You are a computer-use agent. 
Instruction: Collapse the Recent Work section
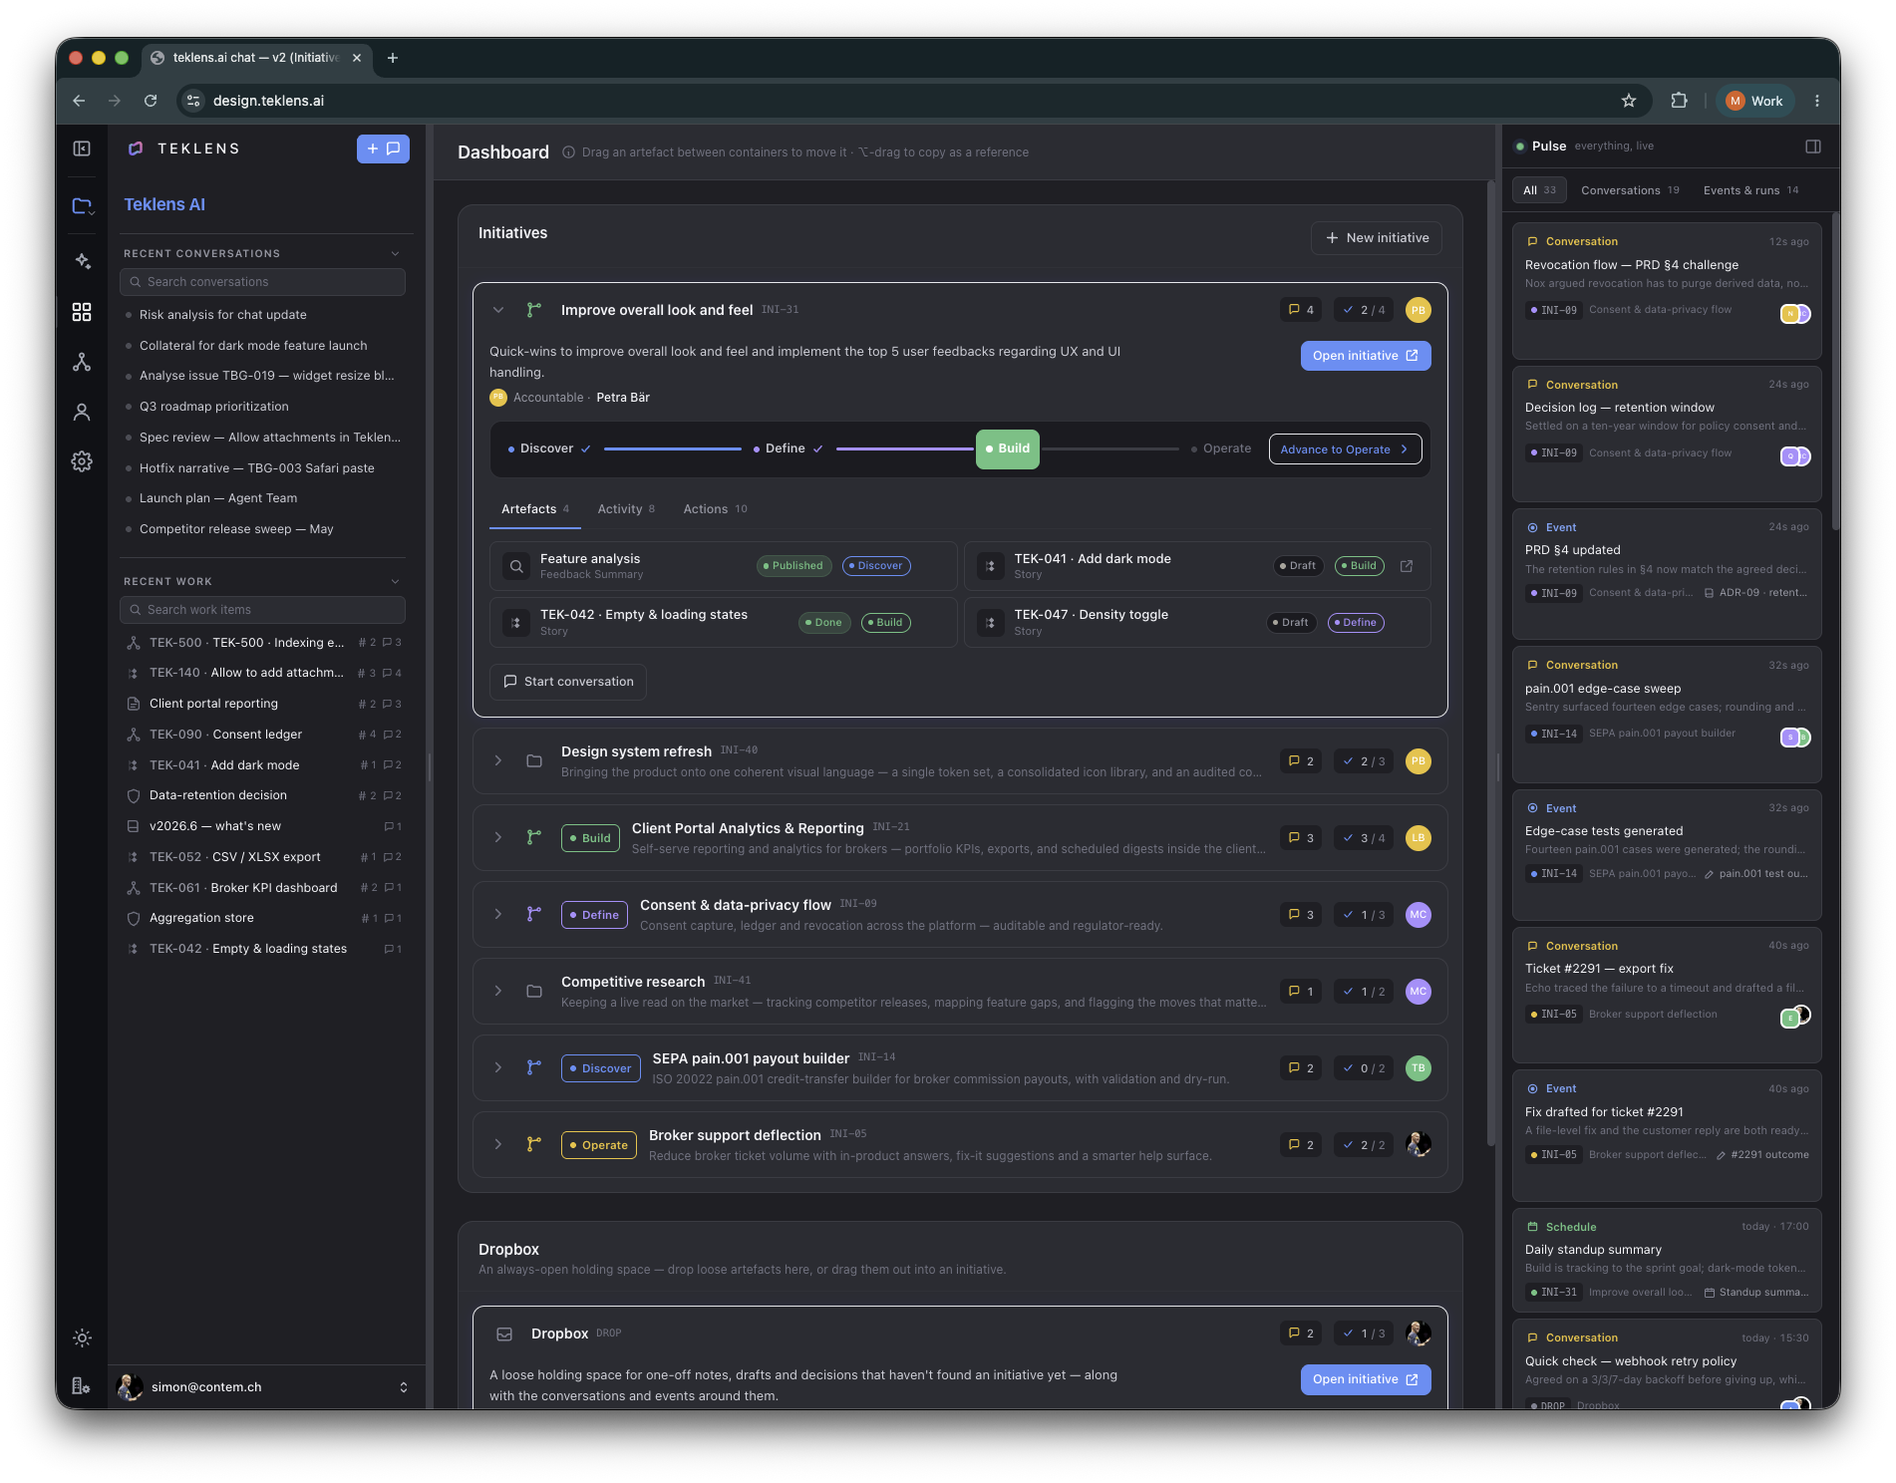point(396,581)
